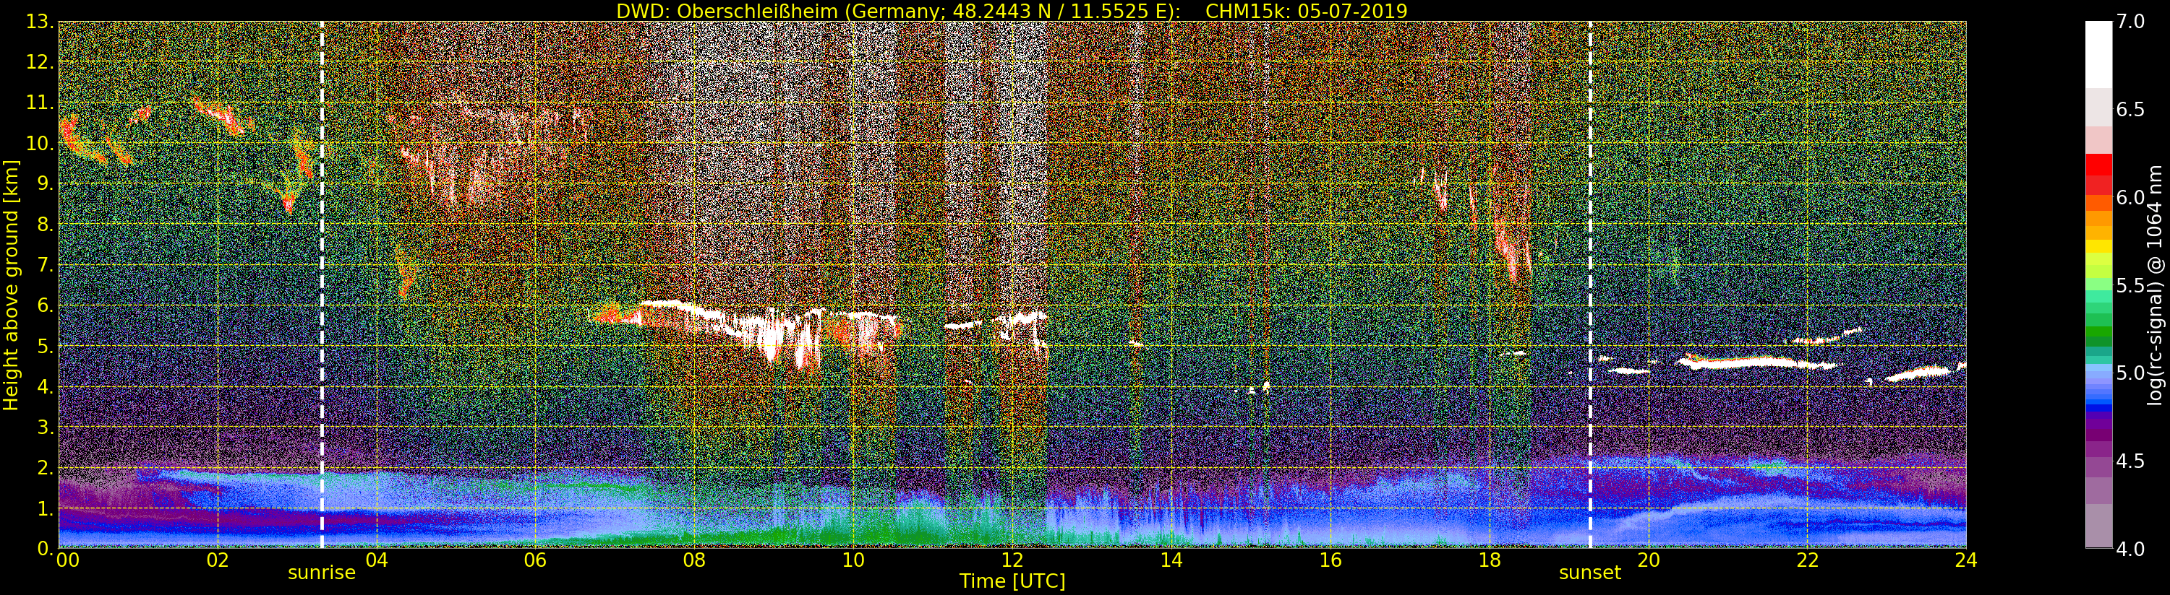Click the 13 km tick on the height axis
Screen dimensions: 2170x595
(x=39, y=22)
